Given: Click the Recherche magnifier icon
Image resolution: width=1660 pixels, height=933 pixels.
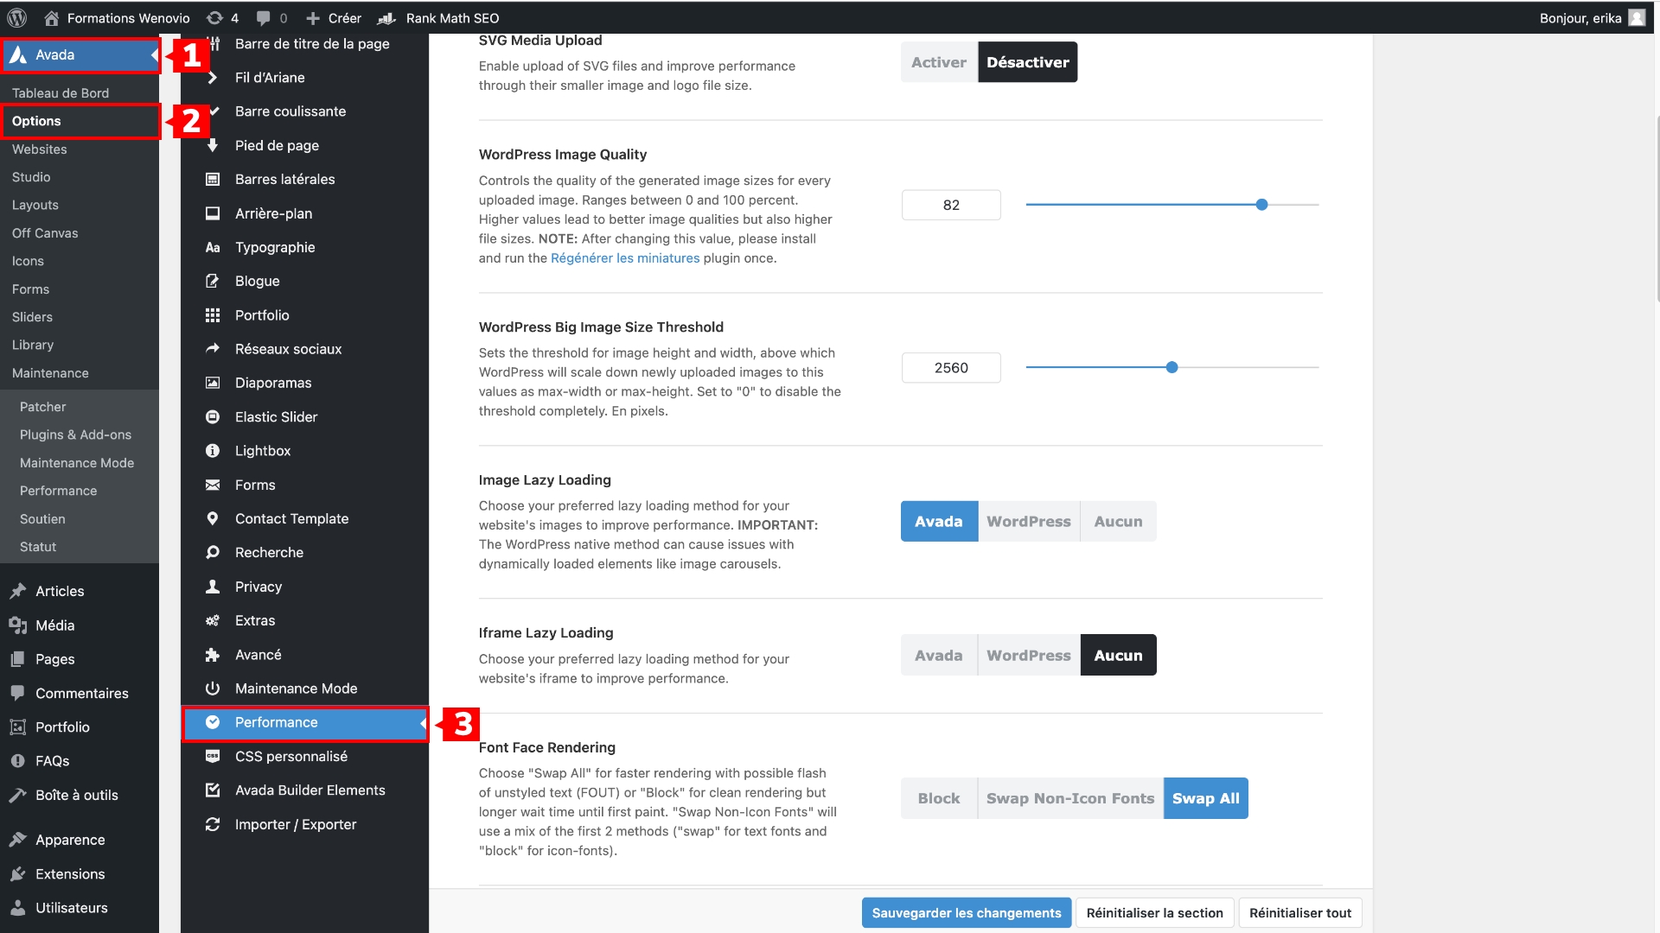Looking at the screenshot, I should tap(213, 552).
